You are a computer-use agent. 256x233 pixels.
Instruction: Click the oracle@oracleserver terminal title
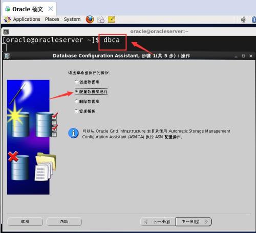coord(159,32)
